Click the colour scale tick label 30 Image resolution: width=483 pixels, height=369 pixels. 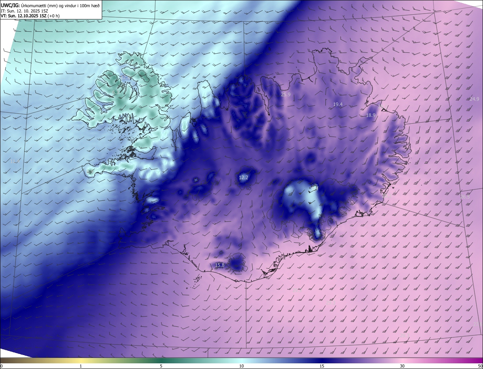402,366
